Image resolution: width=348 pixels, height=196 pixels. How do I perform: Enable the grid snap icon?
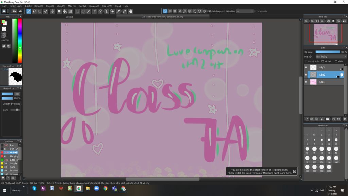(175, 11)
